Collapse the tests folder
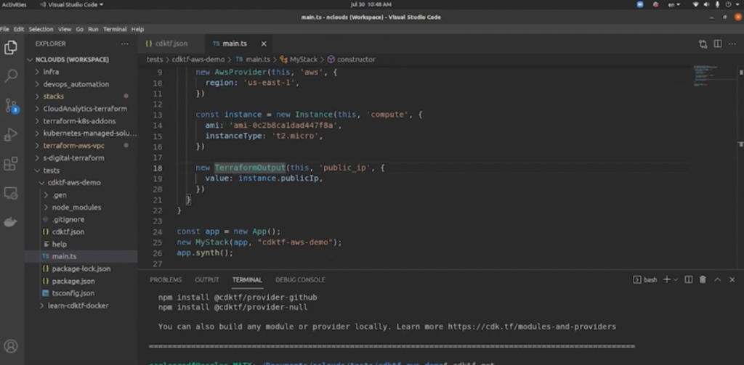The image size is (744, 365). point(81,171)
